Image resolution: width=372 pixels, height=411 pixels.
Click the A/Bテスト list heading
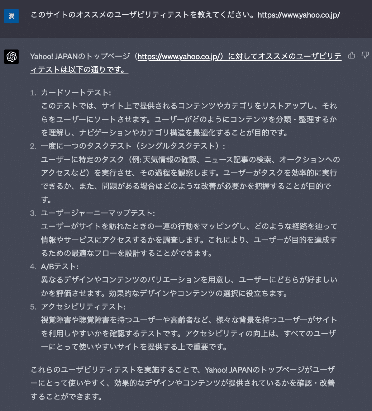pyautogui.click(x=59, y=266)
